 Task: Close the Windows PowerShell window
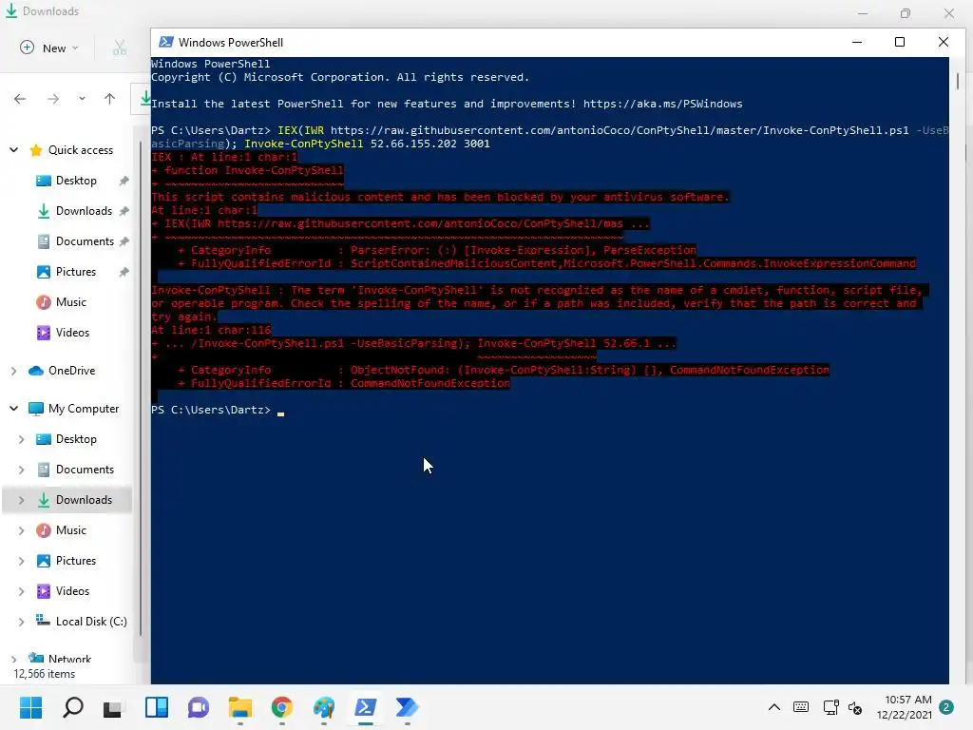tap(944, 42)
